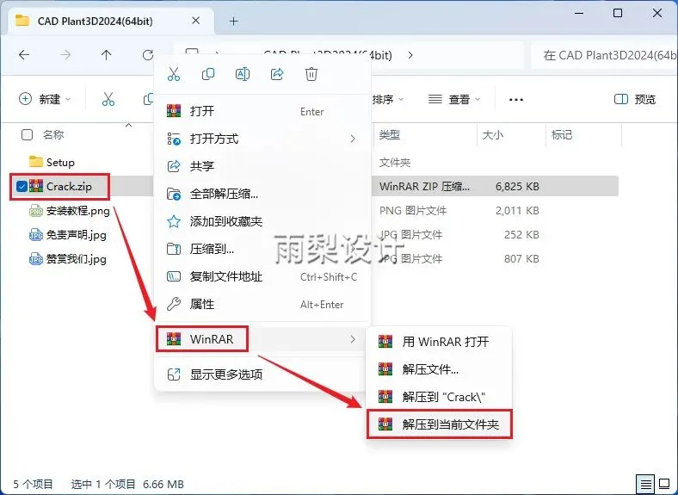Select 用 WinRAR 打开 in submenu

coord(440,342)
